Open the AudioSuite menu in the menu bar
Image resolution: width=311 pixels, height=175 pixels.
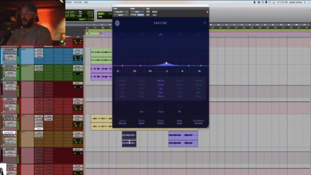point(78,2)
